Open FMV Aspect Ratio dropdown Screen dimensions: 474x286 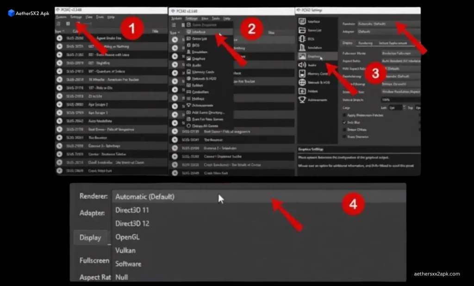tap(400, 68)
